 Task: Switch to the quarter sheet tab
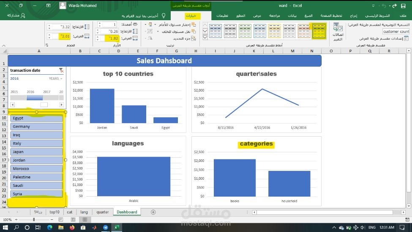[103, 212]
